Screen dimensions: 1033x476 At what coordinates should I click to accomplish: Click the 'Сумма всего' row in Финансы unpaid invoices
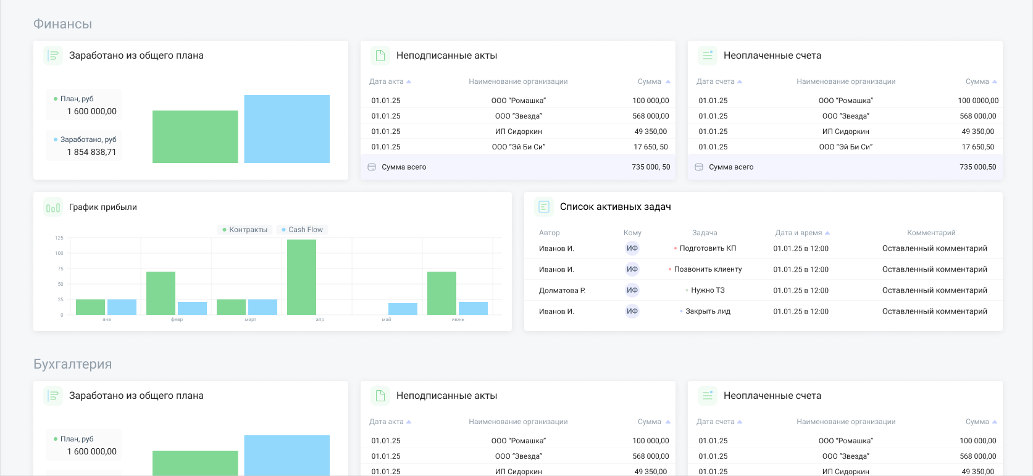[x=845, y=167]
